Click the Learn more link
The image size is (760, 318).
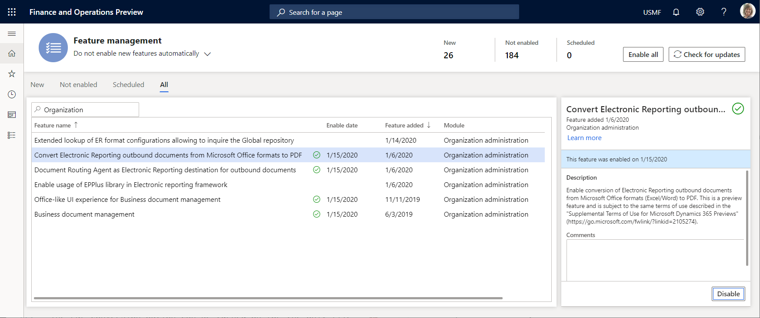click(584, 138)
